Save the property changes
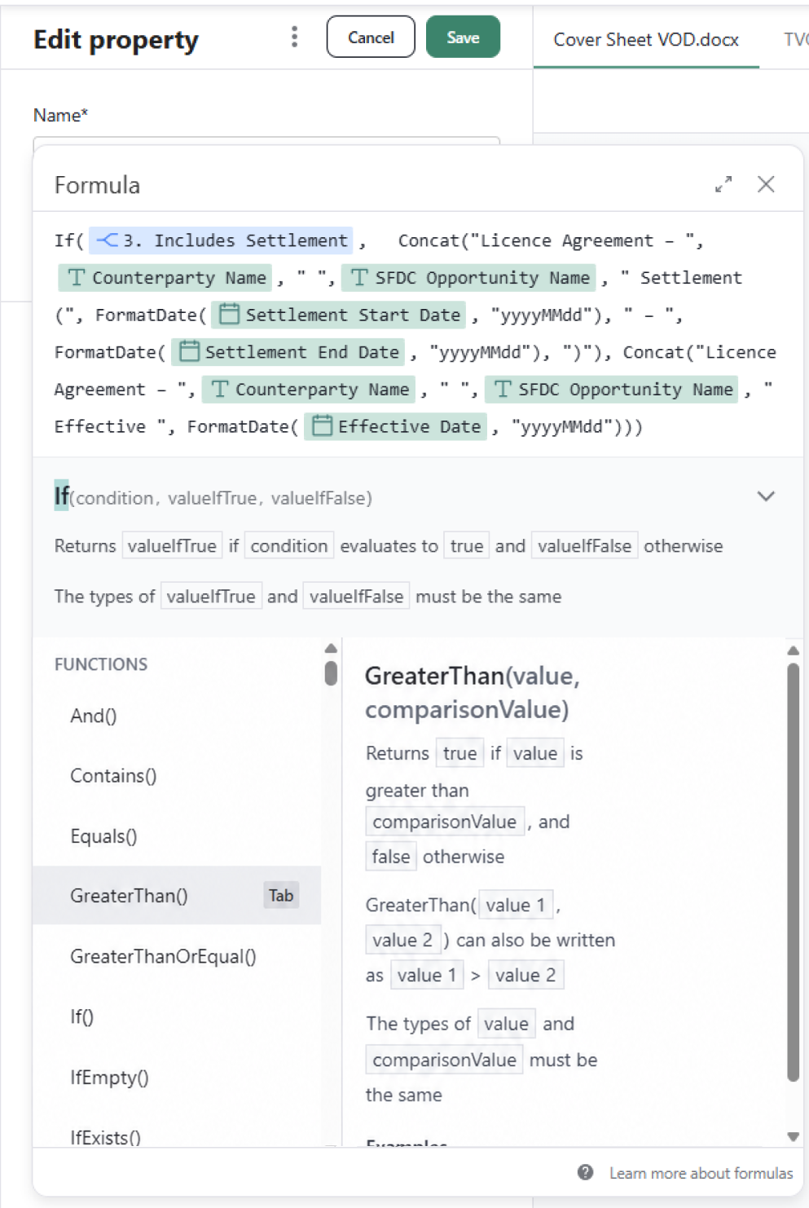Screen dimensions: 809x1208 463,37
